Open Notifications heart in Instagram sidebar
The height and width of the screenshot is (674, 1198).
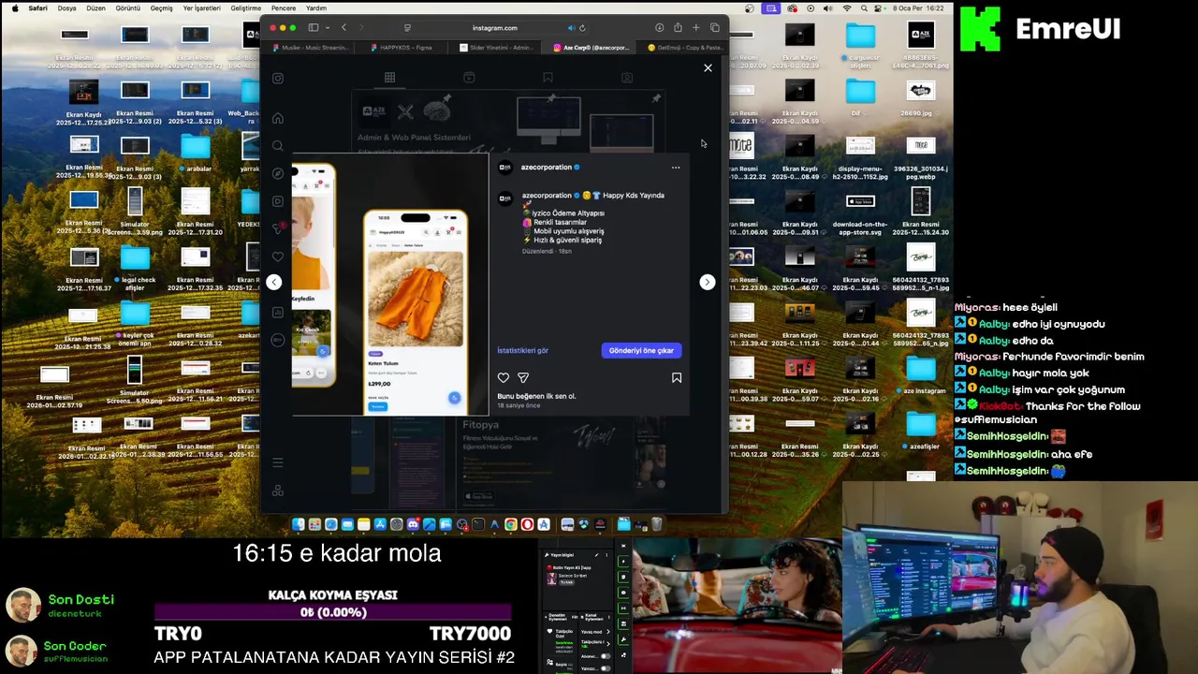click(x=278, y=256)
